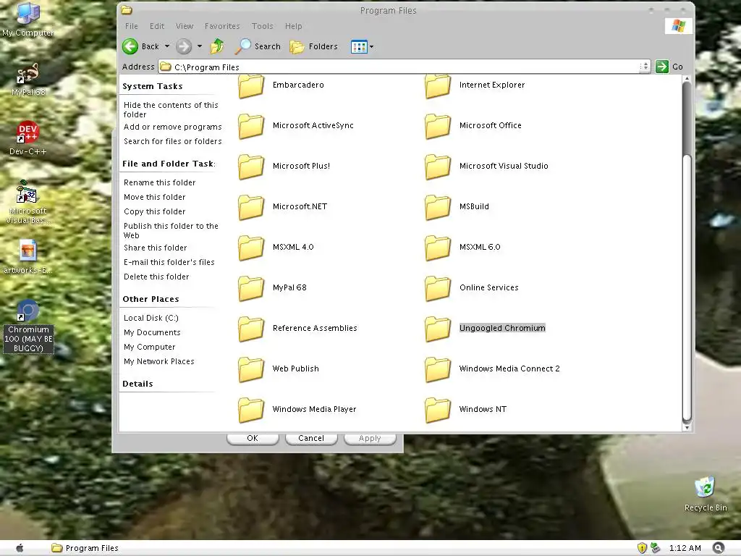Open the Edit menu
741x556 pixels.
click(157, 26)
